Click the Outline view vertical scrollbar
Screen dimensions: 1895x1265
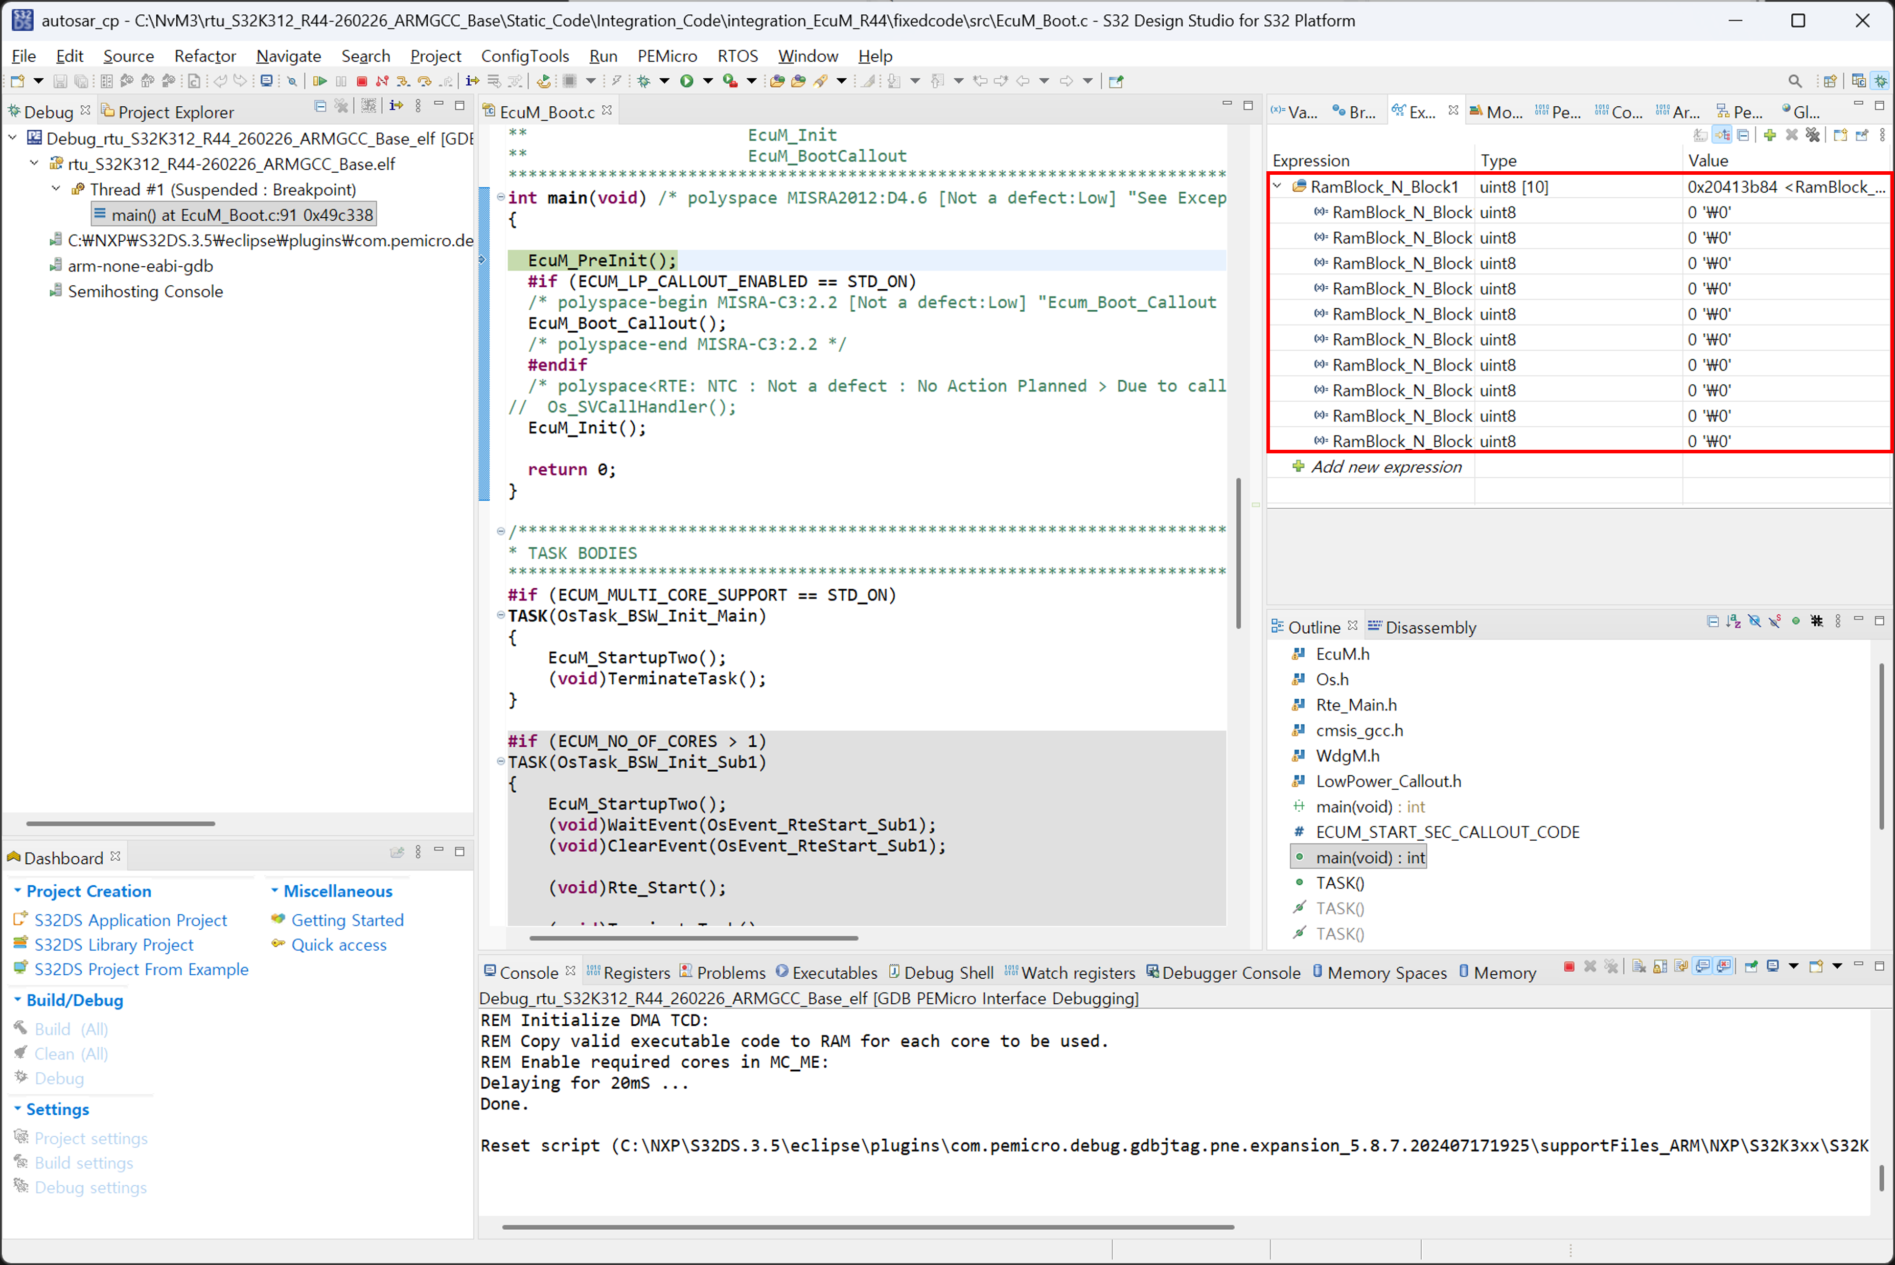point(1882,746)
